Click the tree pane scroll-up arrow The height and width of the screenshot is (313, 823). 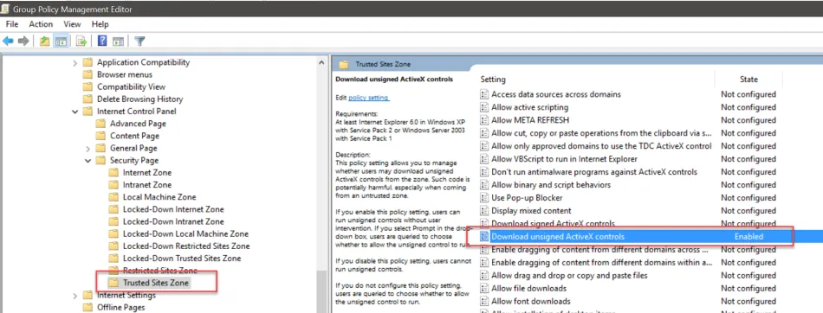[x=321, y=62]
